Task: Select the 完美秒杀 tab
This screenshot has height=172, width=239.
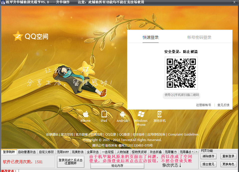Action: tap(78, 152)
